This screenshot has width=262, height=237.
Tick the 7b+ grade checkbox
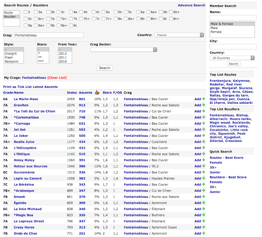pos(81,19)
